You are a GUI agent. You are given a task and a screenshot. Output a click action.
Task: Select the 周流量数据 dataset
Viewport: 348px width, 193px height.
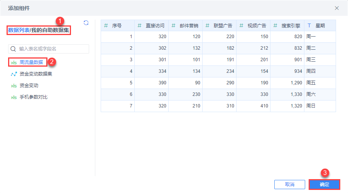click(31, 62)
